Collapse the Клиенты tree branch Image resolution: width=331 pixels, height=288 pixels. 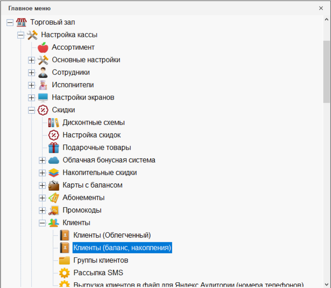click(x=42, y=223)
